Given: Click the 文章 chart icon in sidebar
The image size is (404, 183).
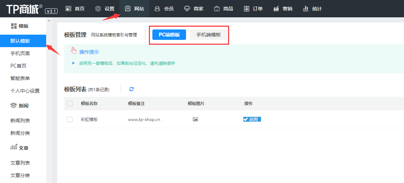Looking at the screenshot, I should point(14,147).
